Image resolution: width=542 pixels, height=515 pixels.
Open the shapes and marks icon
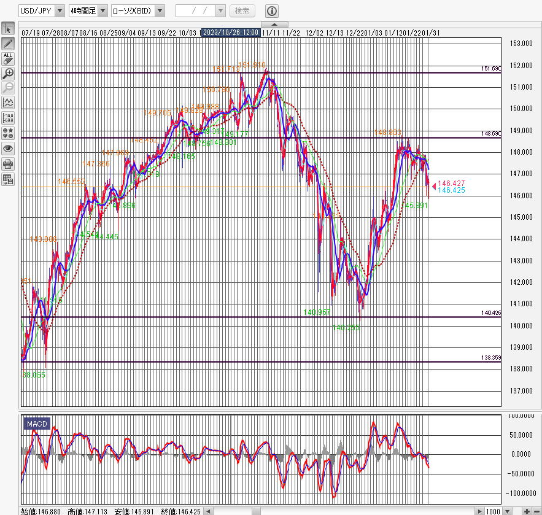[x=8, y=133]
